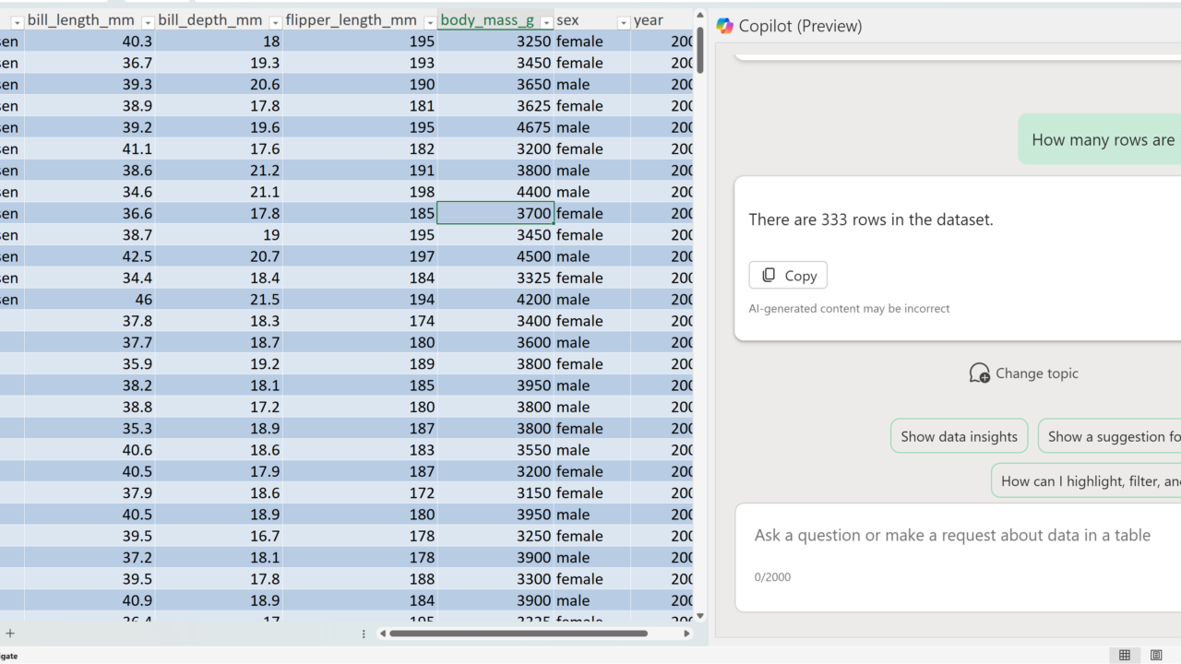
Task: Click the Copilot logo icon in pane header
Action: [725, 26]
